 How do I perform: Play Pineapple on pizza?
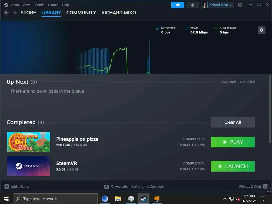click(x=233, y=142)
